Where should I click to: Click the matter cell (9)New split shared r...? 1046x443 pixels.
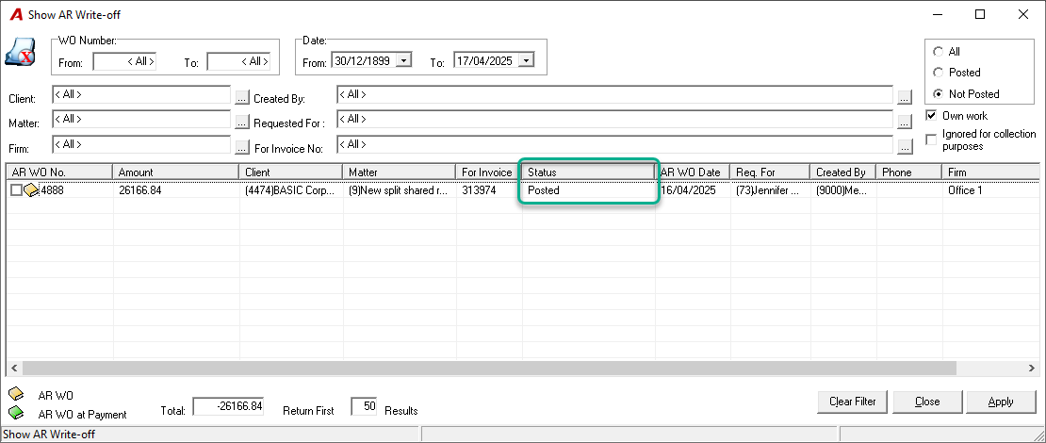[399, 190]
